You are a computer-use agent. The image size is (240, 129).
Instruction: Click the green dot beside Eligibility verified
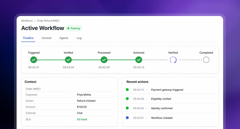click(127, 99)
